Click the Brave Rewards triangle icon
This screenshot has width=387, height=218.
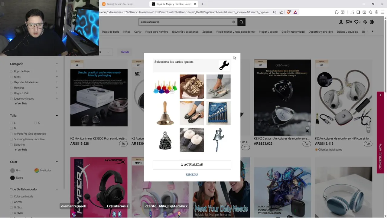(x=295, y=12)
